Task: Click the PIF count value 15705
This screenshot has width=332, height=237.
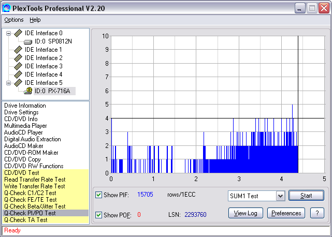Action: [x=145, y=195]
